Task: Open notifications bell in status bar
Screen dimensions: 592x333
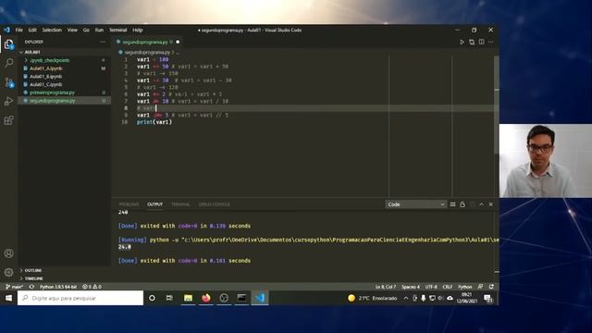Action: [491, 287]
